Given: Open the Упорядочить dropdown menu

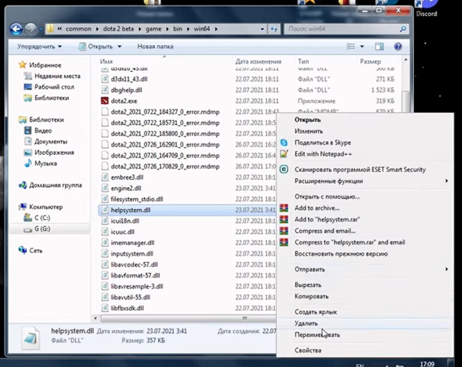Looking at the screenshot, I should coord(39,47).
